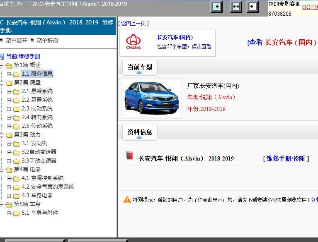Open 5.1 车身与附件 tree item
This screenshot has height=242, width=318.
click(40, 213)
